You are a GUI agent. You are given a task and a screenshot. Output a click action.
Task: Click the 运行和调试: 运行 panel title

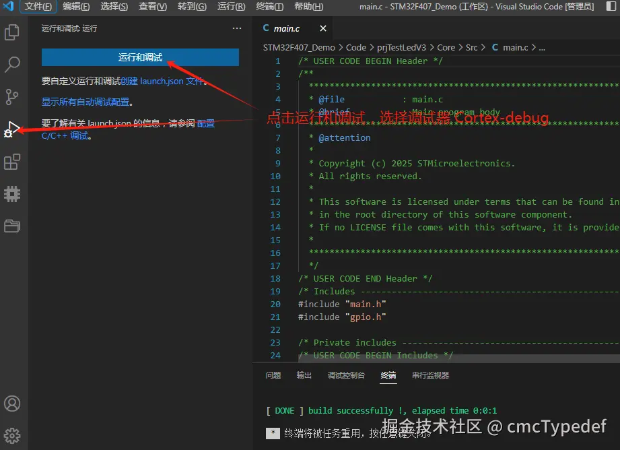click(69, 28)
